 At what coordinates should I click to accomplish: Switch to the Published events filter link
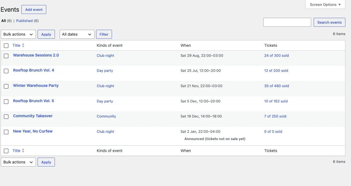[25, 21]
